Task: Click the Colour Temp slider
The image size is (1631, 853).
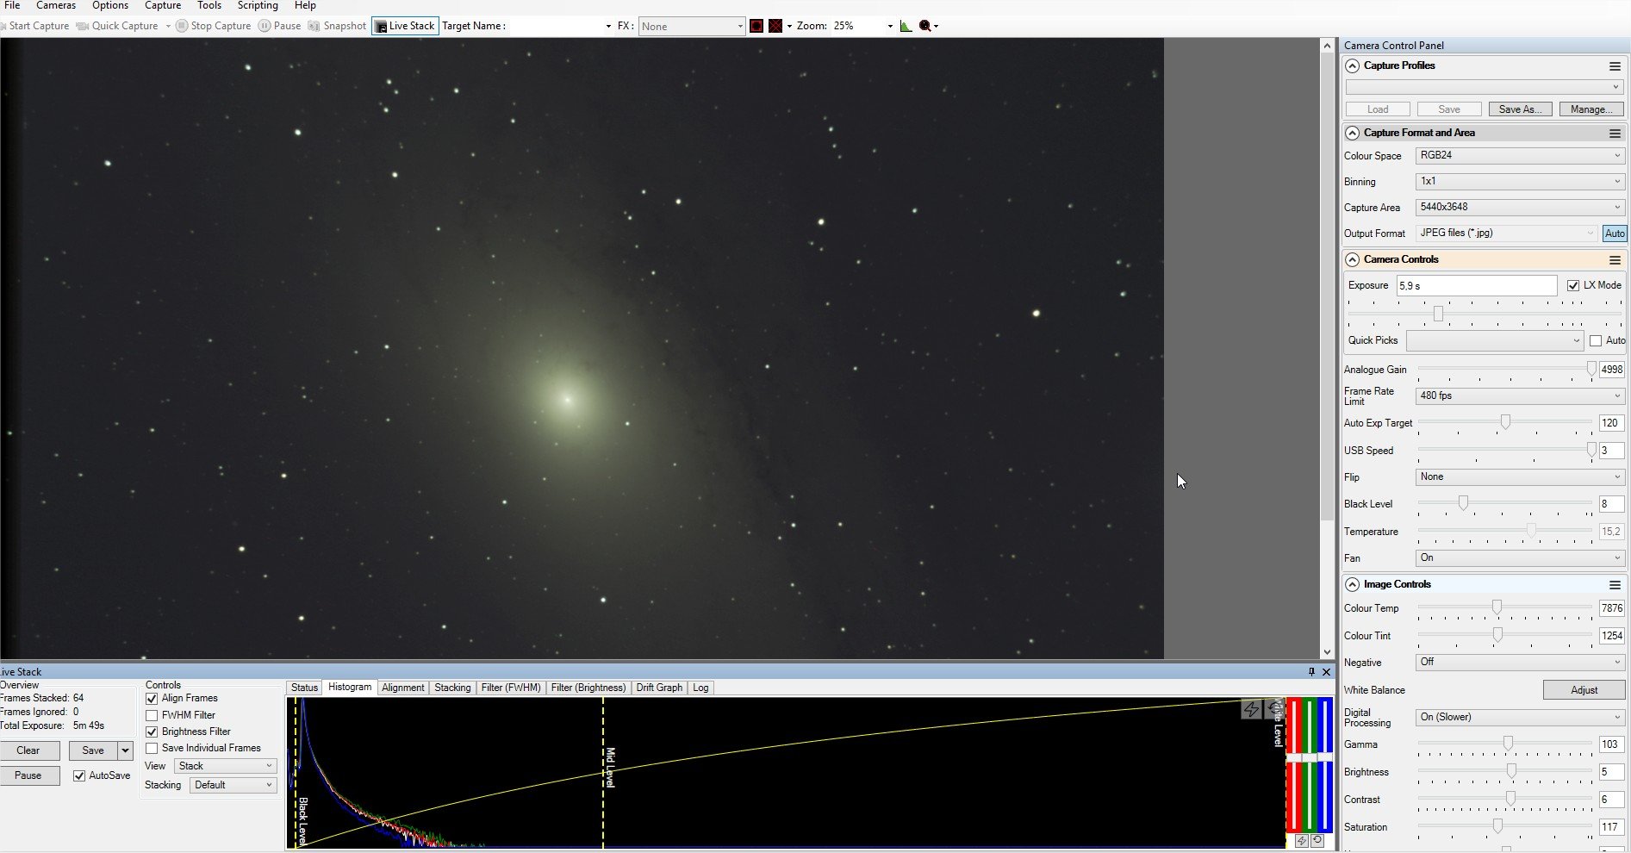Action: pos(1504,608)
